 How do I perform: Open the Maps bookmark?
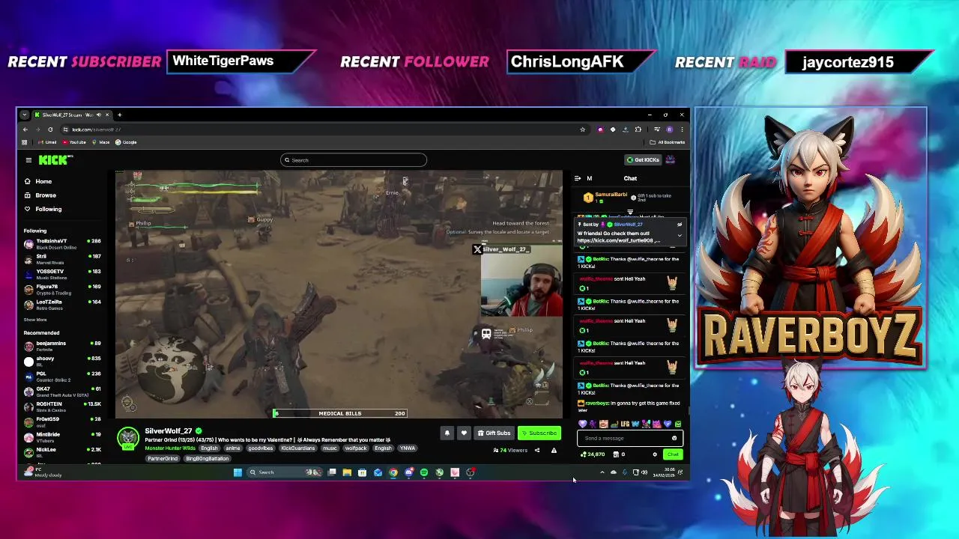coord(102,142)
